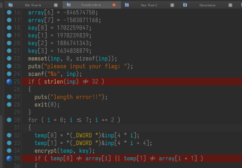Click the blue dot next to line 27
Viewport: 242px width, 168px height.
pyautogui.click(x=9, y=97)
